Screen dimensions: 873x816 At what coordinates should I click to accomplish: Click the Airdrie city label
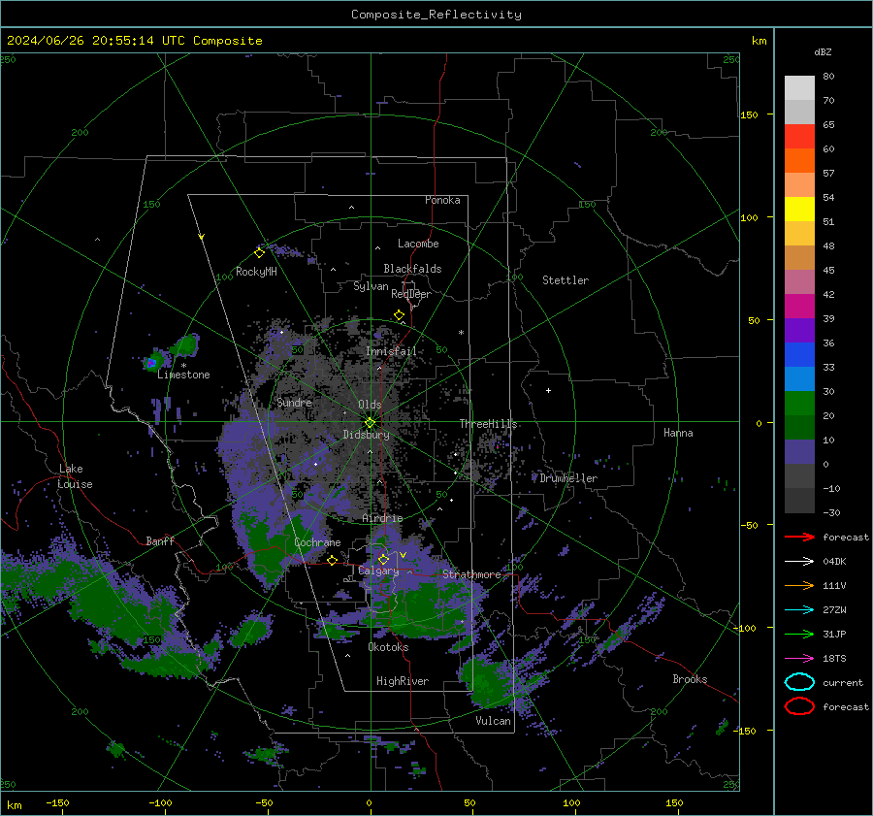pos(382,518)
